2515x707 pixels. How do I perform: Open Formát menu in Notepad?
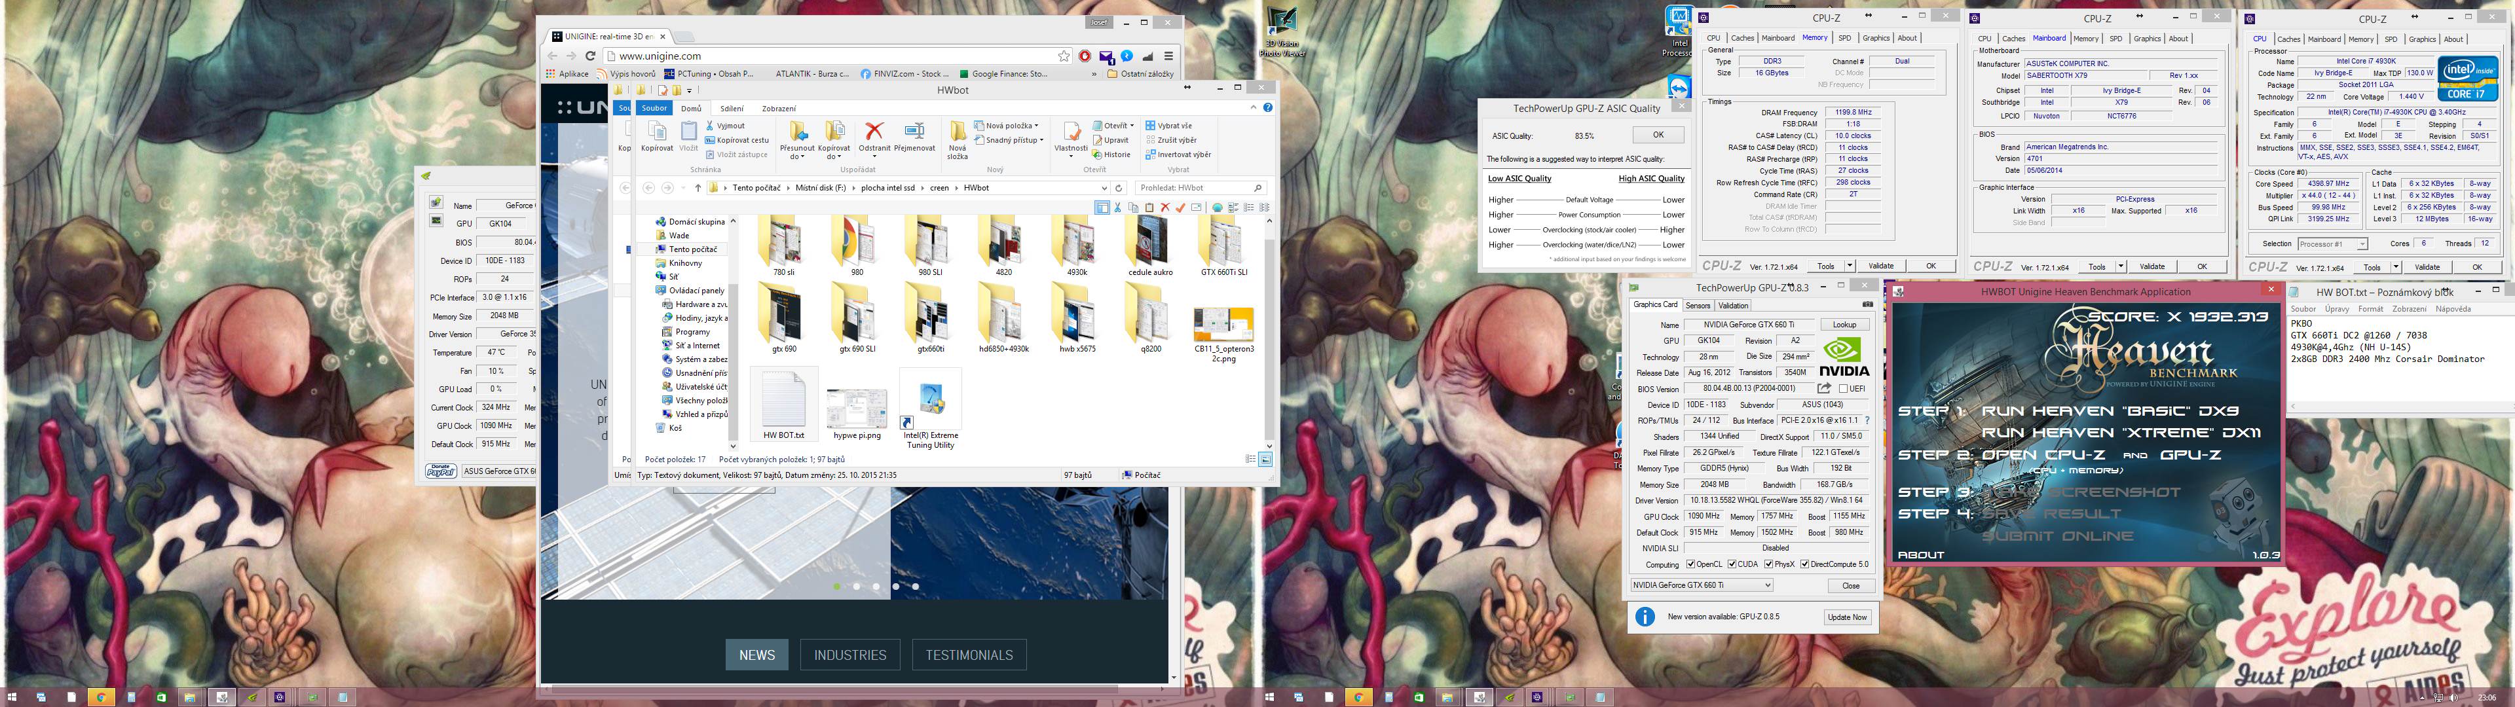pos(2370,308)
